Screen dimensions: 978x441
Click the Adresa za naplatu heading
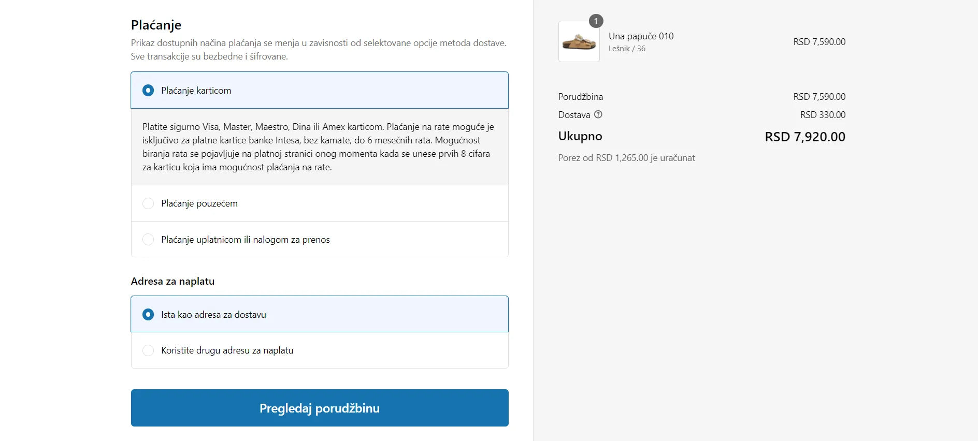coord(172,281)
